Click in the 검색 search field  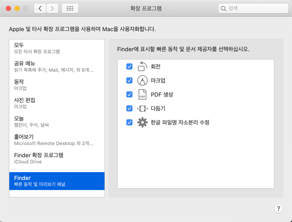pos(253,8)
